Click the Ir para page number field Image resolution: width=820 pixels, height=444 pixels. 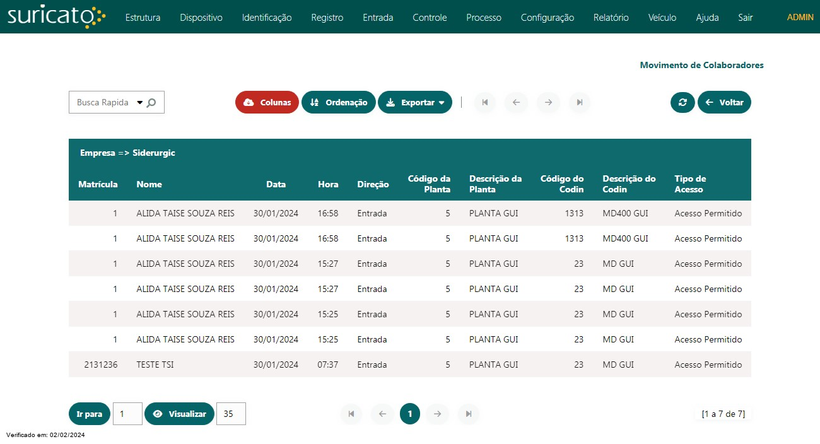coord(127,414)
